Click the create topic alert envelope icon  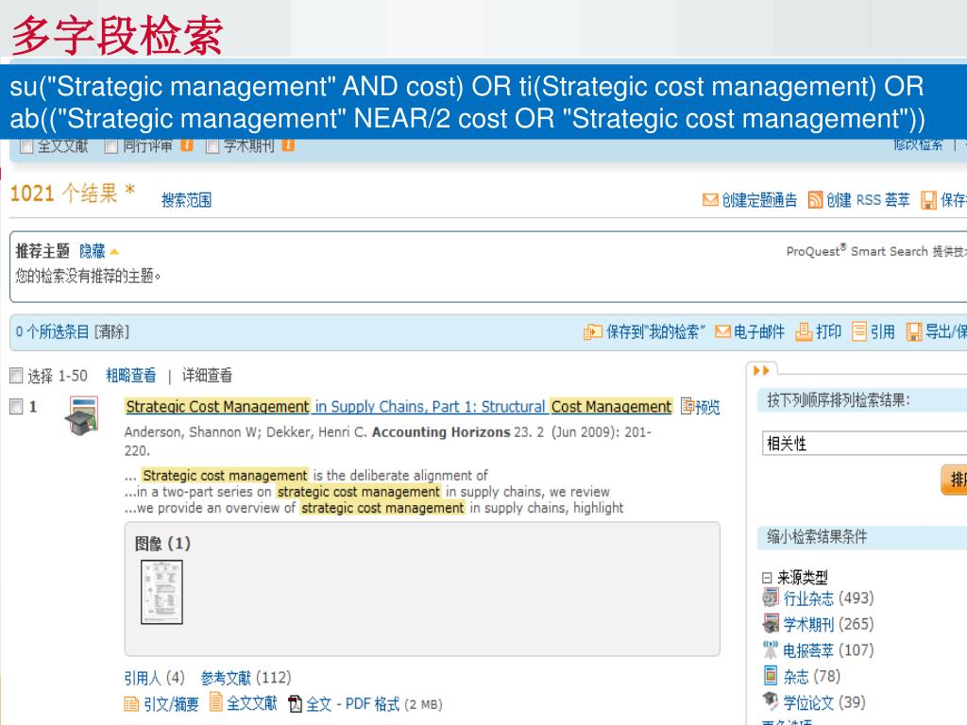click(710, 200)
